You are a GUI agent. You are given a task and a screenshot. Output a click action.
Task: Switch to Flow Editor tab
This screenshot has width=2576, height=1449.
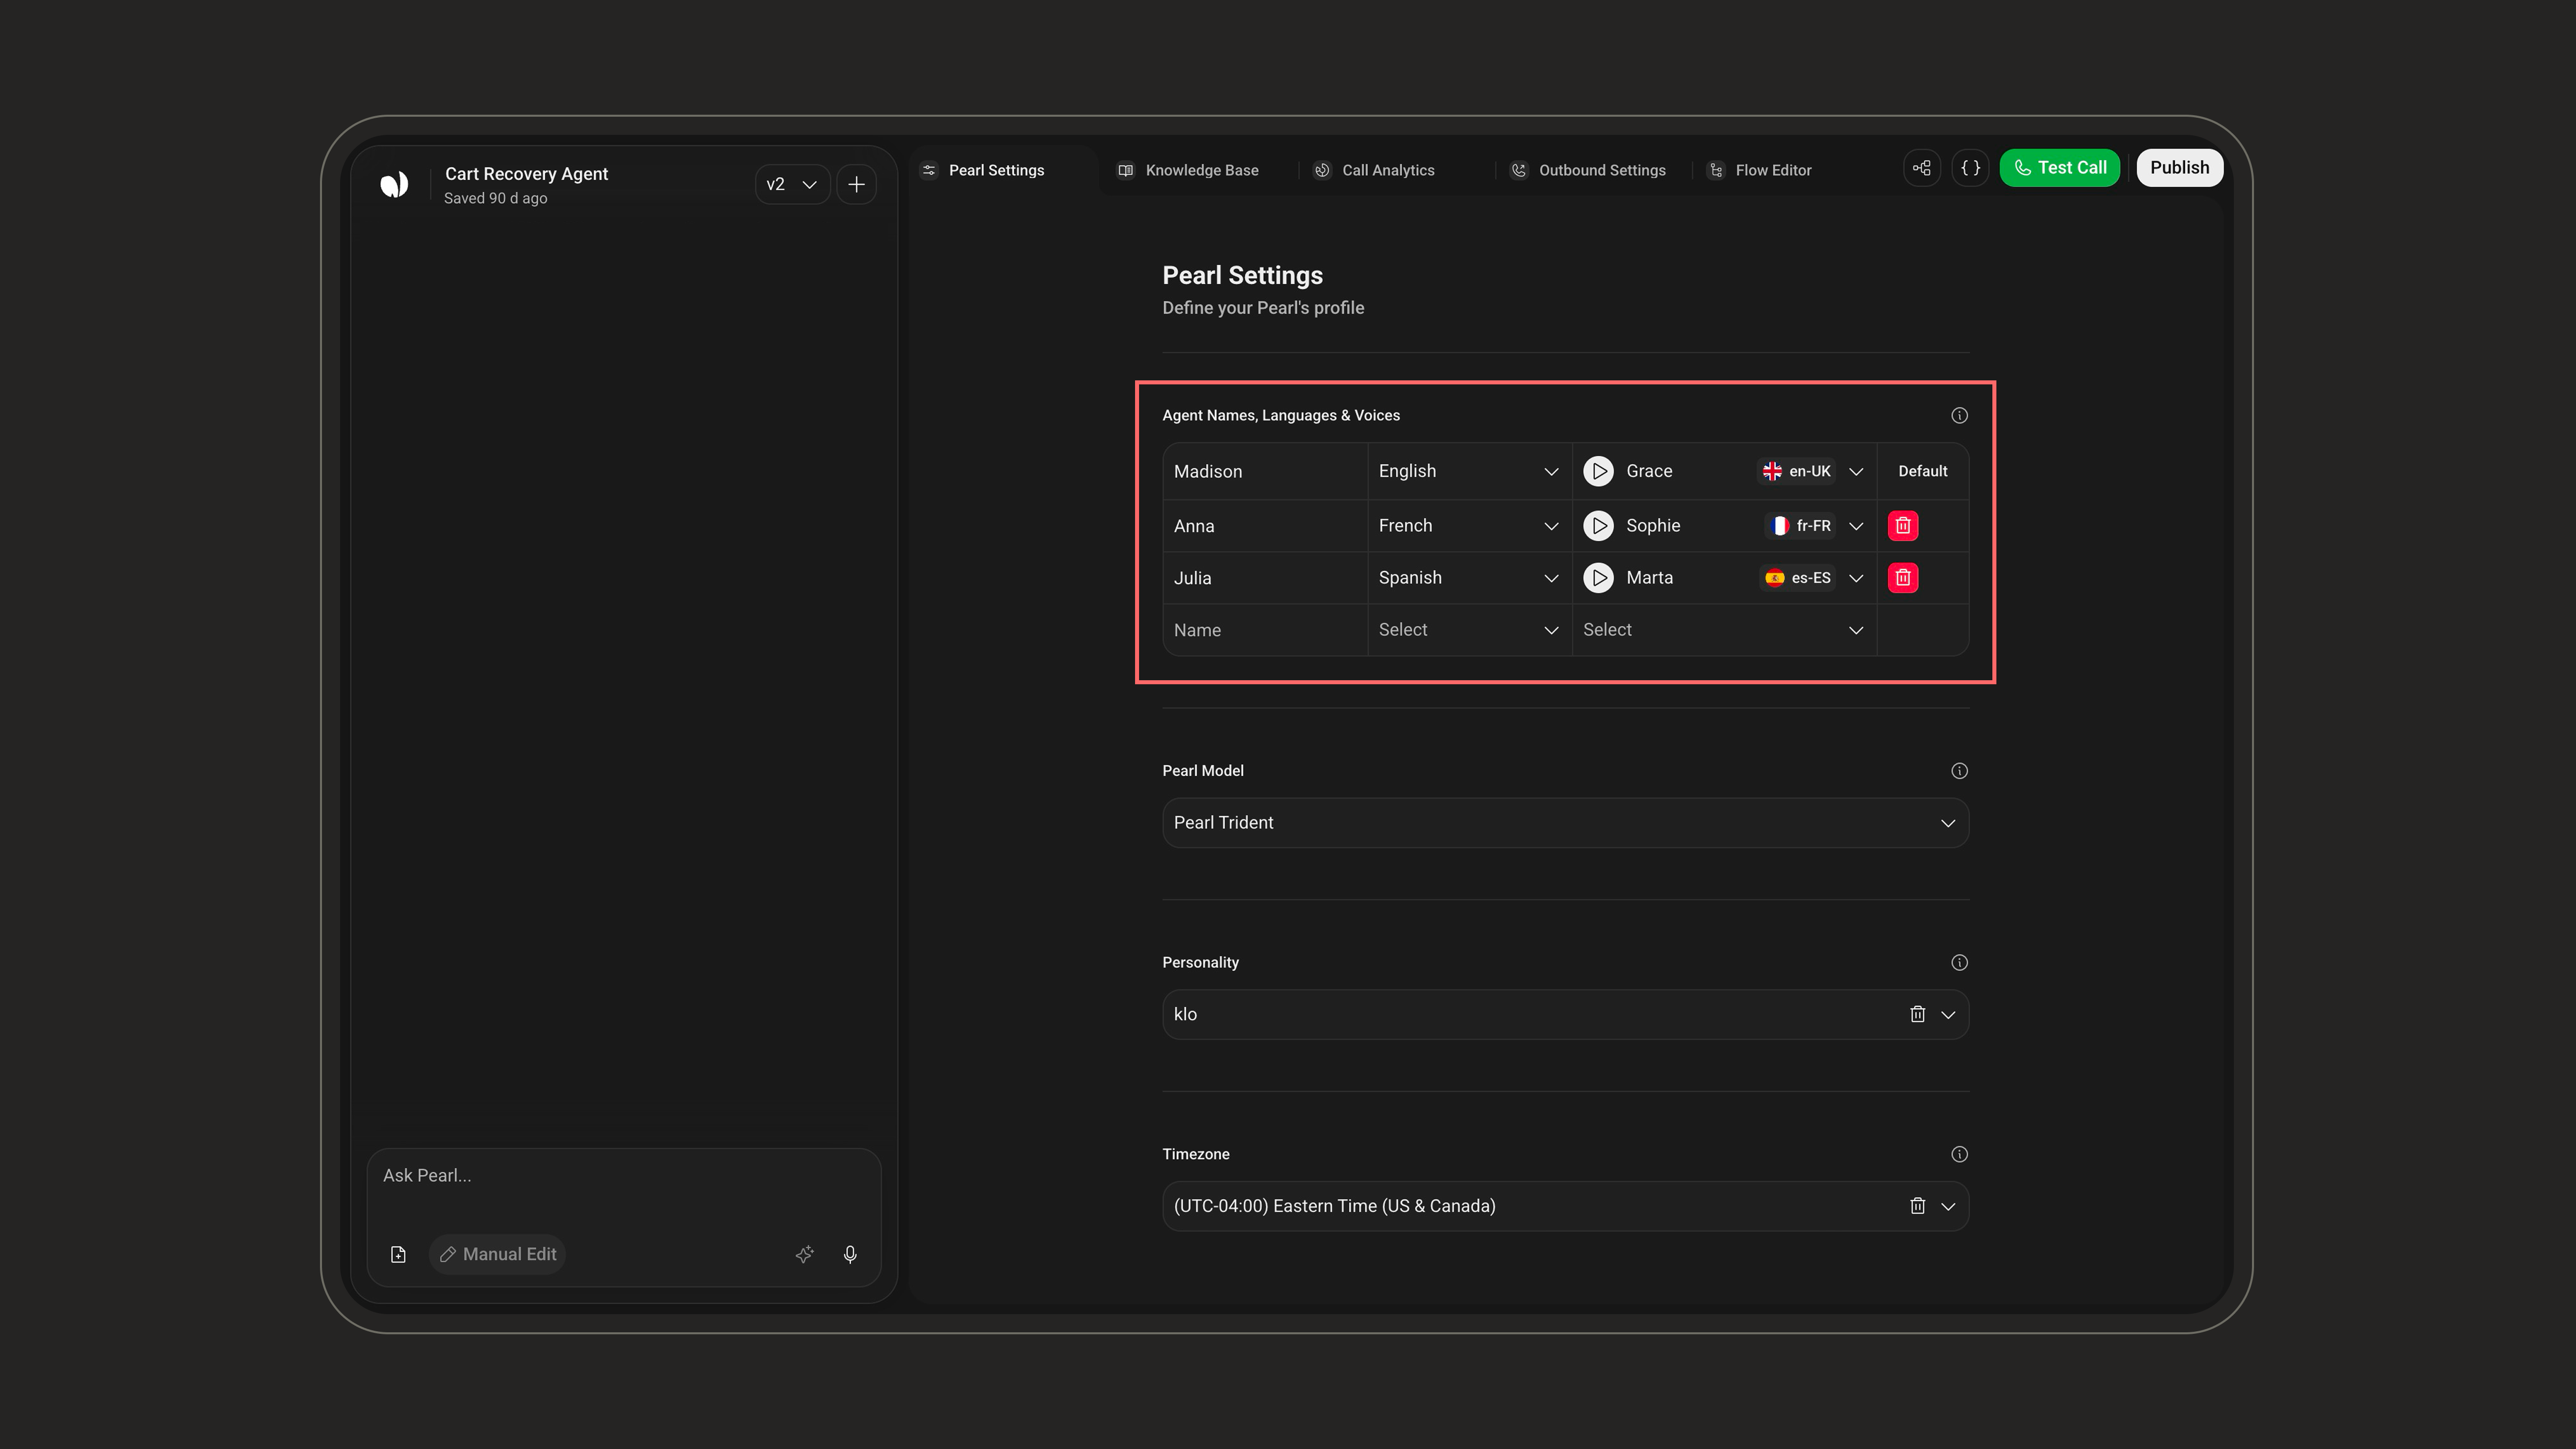1760,170
